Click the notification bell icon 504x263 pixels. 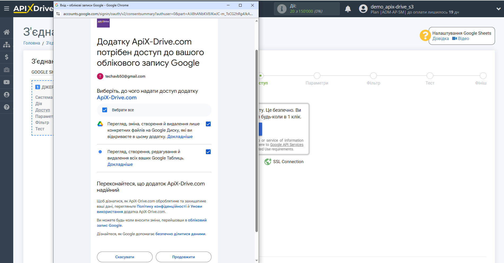[x=348, y=9]
